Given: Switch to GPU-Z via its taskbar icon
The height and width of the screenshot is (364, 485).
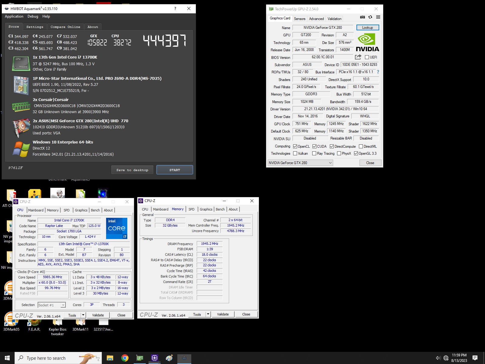Looking at the screenshot, I should (139, 358).
